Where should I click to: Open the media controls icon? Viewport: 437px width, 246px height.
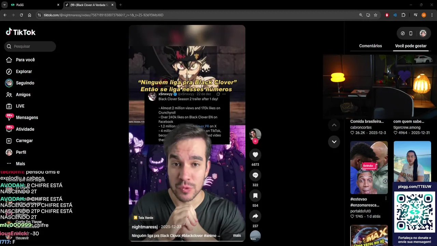[415, 15]
